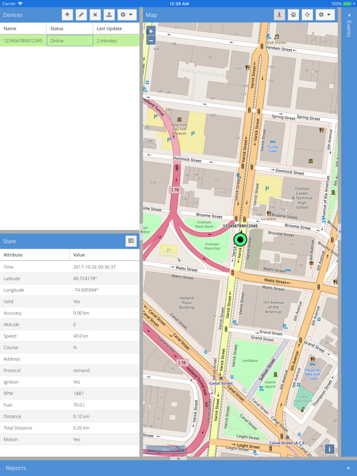Toggle live routes crosshair button
The image size is (357, 476).
(307, 15)
